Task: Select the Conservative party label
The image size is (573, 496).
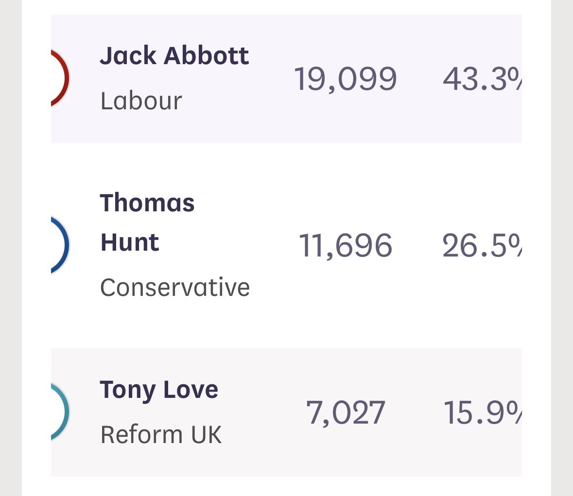Action: 175,288
